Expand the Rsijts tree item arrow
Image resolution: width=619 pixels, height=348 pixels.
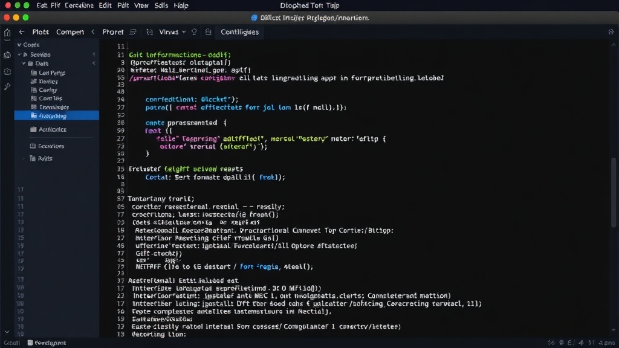tap(24, 159)
